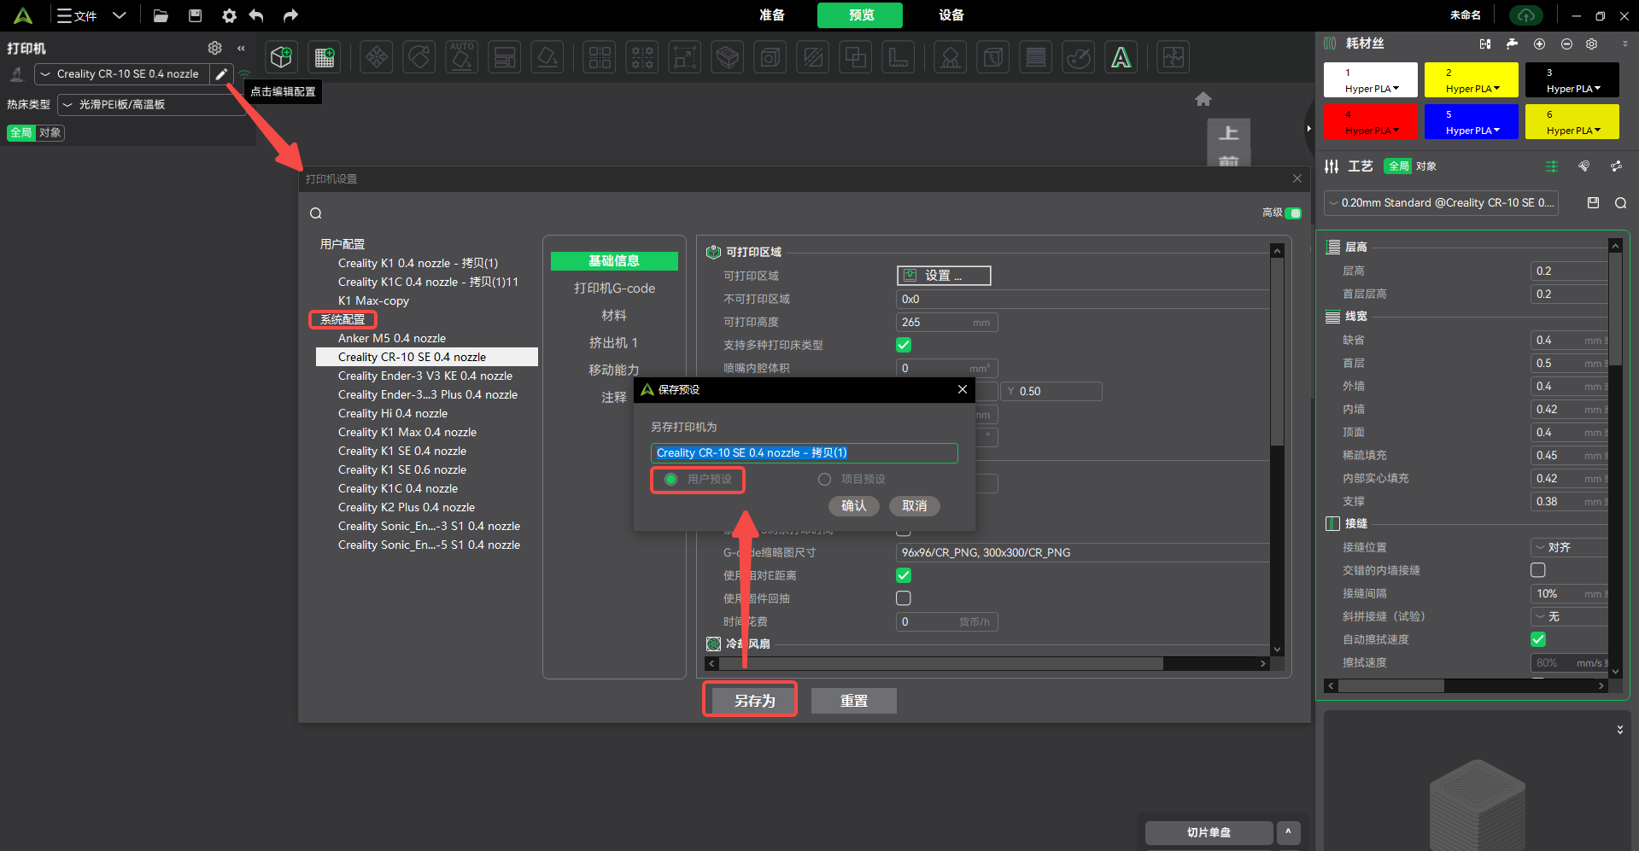Viewport: 1639px width, 851px height.
Task: Click the cut tool icon
Action: pos(813,57)
